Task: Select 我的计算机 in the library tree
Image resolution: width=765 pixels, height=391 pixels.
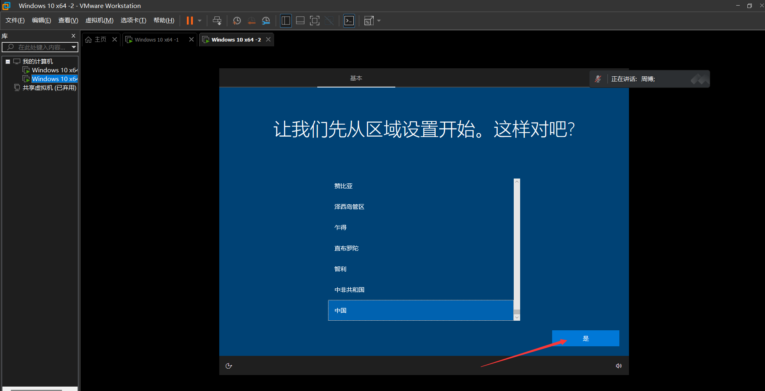Action: coord(38,62)
